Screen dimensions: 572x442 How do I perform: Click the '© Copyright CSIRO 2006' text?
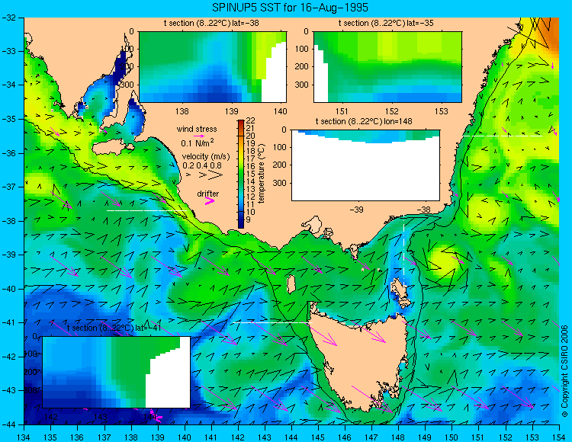click(x=564, y=372)
